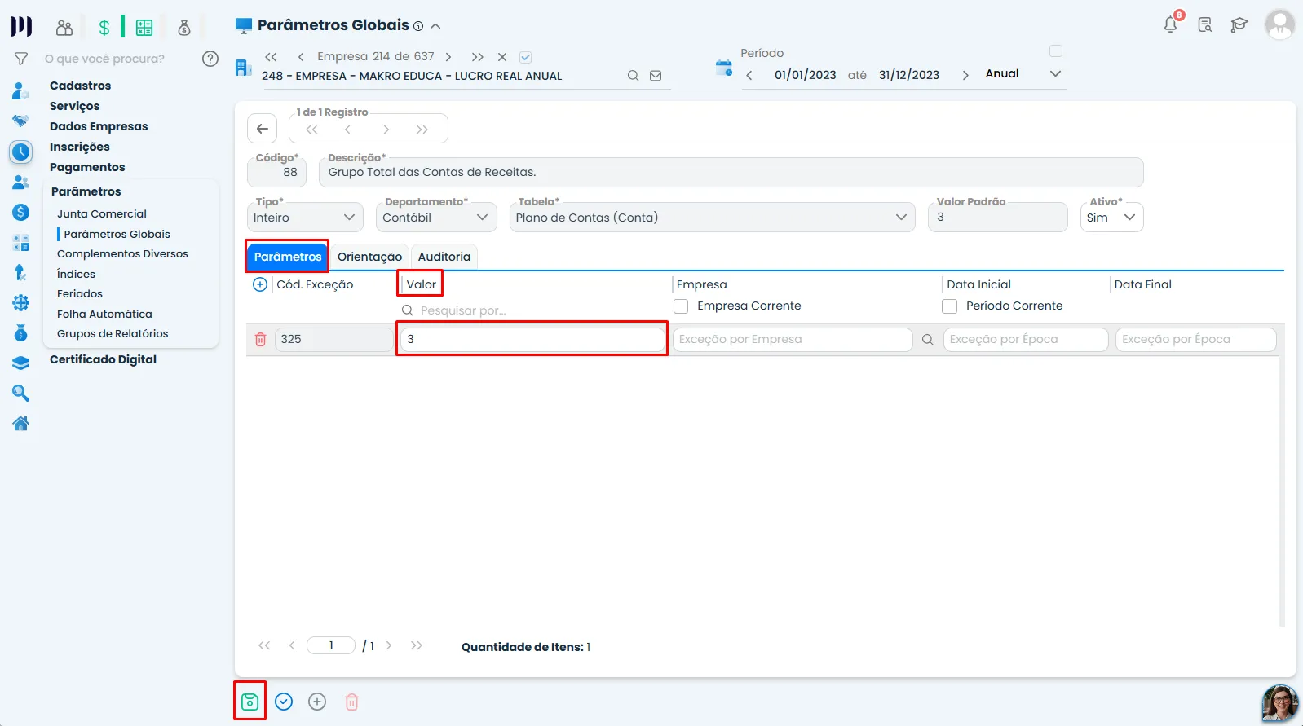Expand the Tabela Plano de Contas dropdown

tap(712, 218)
